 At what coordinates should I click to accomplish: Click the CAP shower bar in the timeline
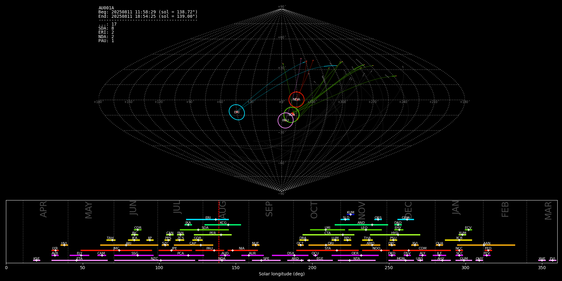tap(194, 245)
